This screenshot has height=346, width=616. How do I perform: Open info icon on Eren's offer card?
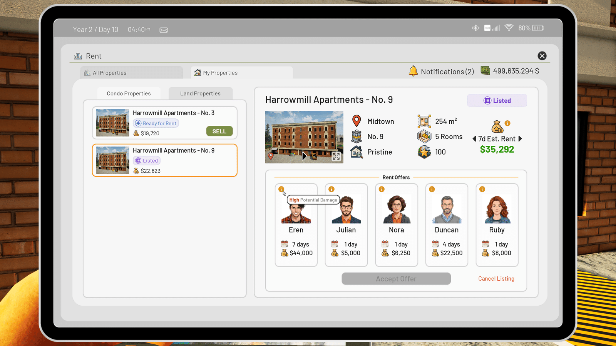(x=281, y=189)
